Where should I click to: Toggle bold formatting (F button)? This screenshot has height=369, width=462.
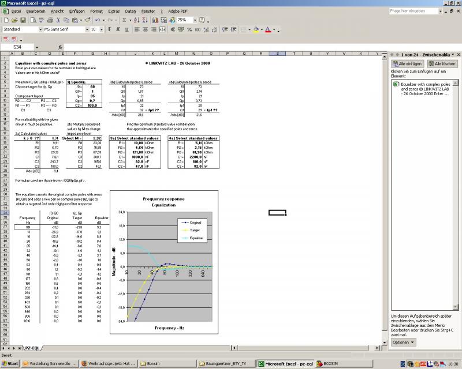pyautogui.click(x=110, y=29)
